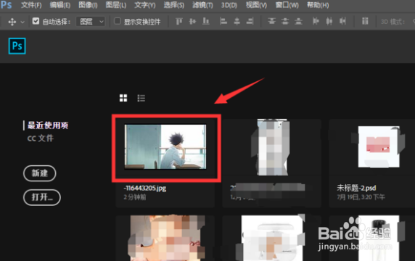This screenshot has width=415, height=261.
Task: Click the align vertical centers icon
Action: [193, 21]
